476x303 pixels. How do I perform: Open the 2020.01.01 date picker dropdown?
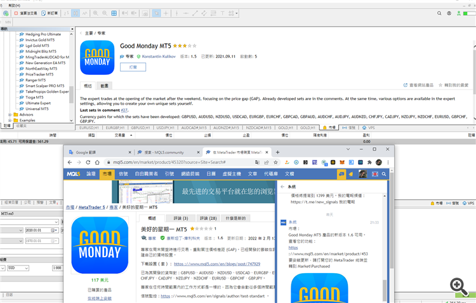(54, 231)
